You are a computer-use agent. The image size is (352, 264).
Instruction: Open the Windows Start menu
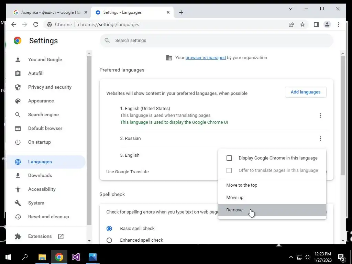point(8,257)
